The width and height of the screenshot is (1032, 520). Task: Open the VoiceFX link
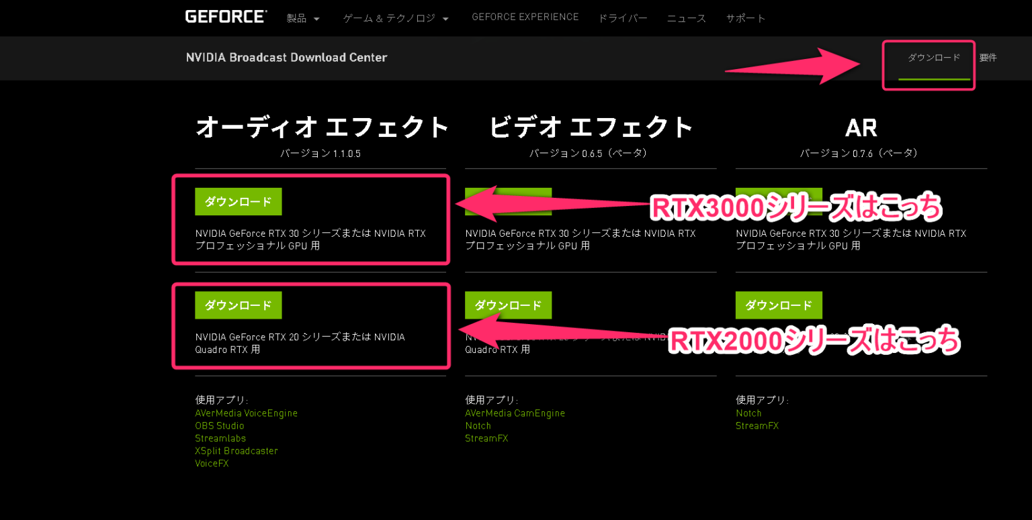pos(212,463)
